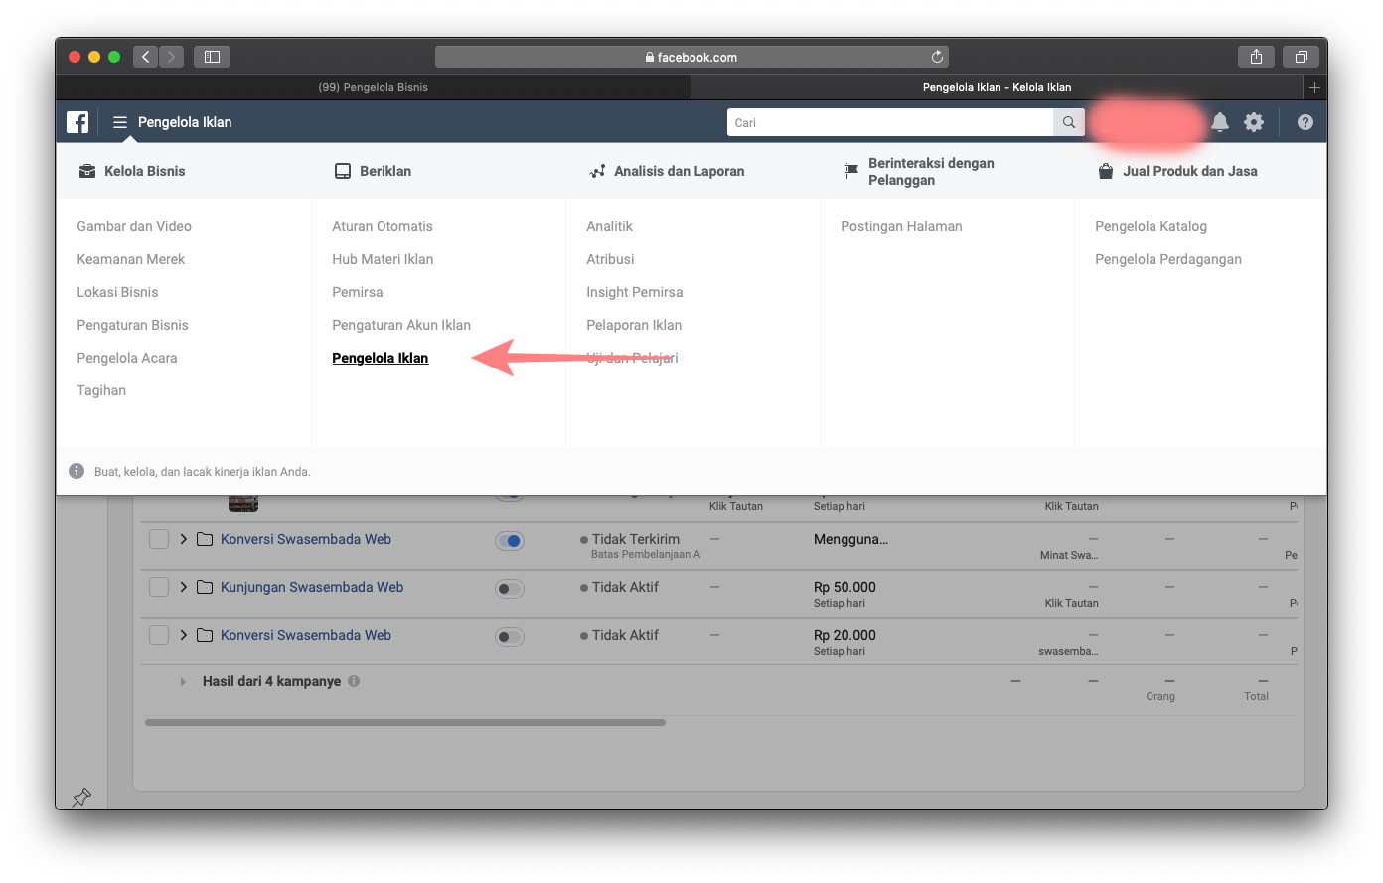
Task: Open Pengaturan Bisnis menu item
Action: tap(132, 325)
